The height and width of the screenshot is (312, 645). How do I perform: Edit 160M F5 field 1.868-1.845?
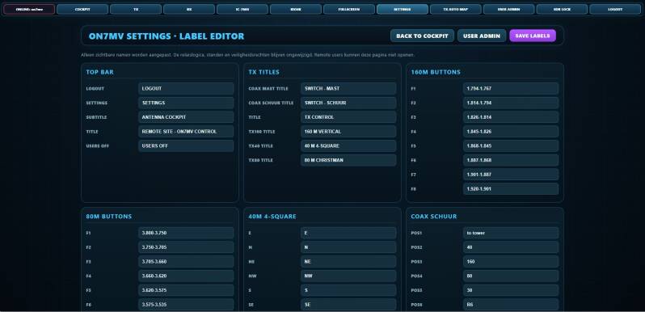coord(511,145)
